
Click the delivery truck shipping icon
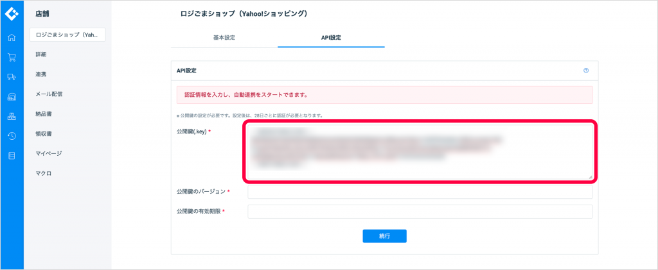point(12,77)
